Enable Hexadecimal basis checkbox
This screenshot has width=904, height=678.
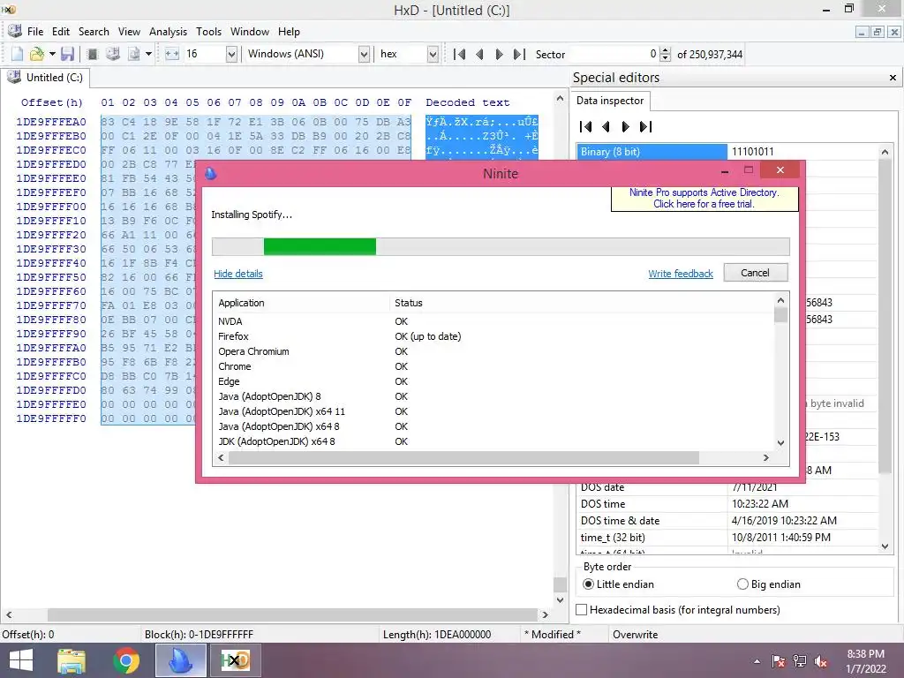point(582,609)
